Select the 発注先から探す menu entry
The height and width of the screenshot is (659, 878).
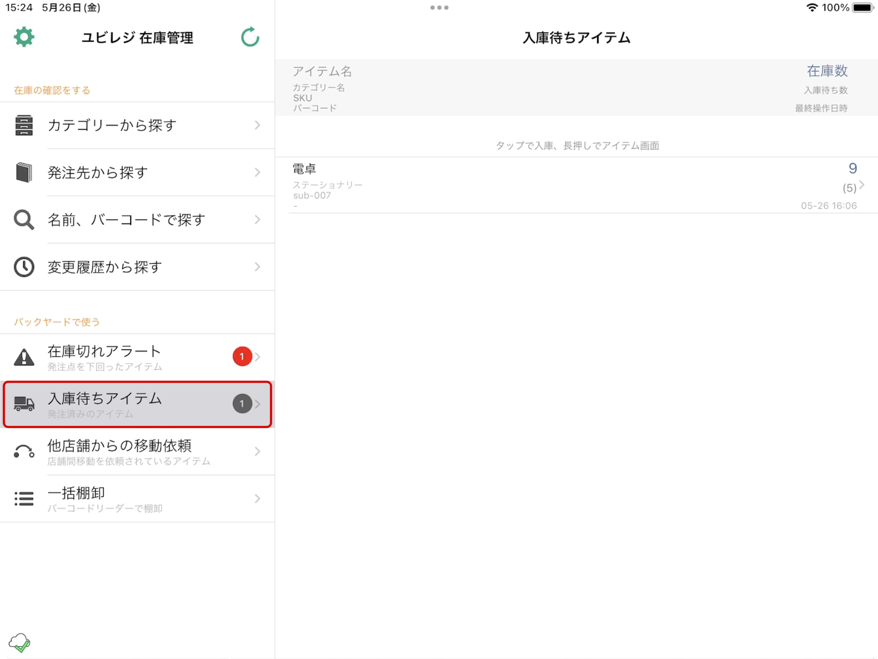(x=137, y=173)
